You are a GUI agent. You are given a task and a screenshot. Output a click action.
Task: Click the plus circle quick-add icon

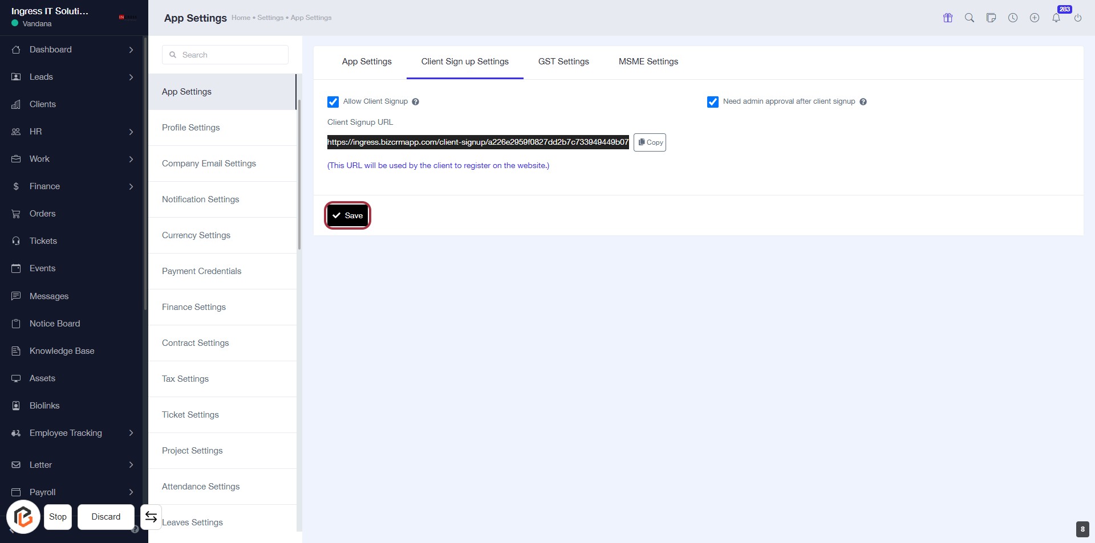click(x=1035, y=18)
